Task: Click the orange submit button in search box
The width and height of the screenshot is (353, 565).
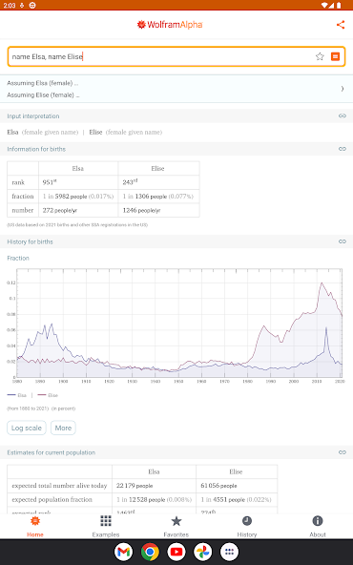Action: [x=336, y=56]
